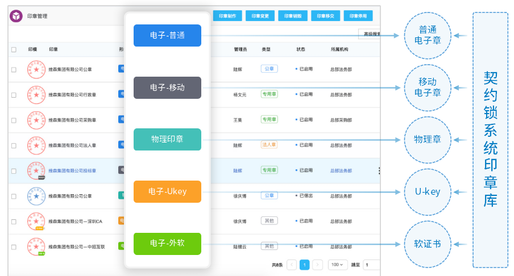The image size is (514, 276).
Task: Open the seal image for 维森集团有限公司投标章
Action: point(36,170)
